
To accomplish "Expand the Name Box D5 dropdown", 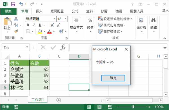I will pyautogui.click(x=27, y=47).
